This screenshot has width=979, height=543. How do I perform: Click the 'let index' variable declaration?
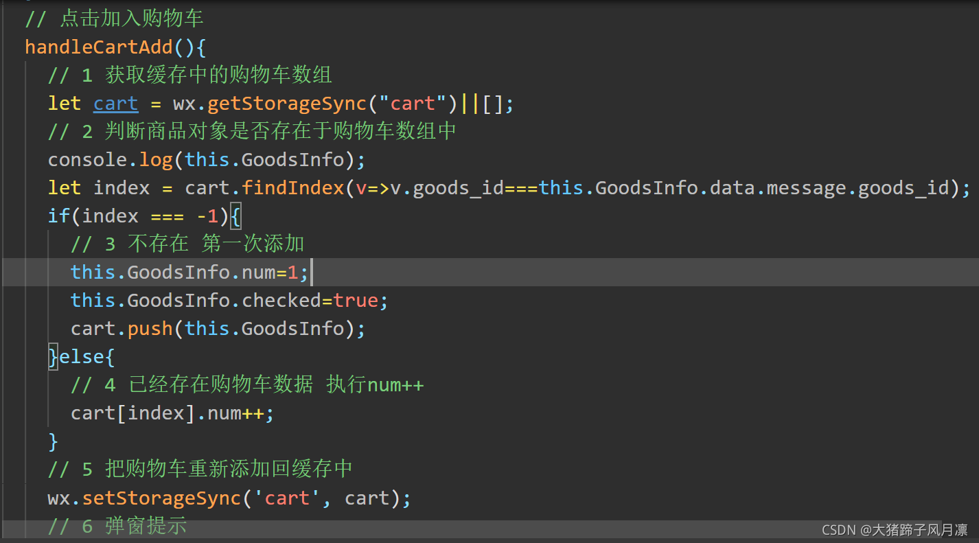pos(99,188)
